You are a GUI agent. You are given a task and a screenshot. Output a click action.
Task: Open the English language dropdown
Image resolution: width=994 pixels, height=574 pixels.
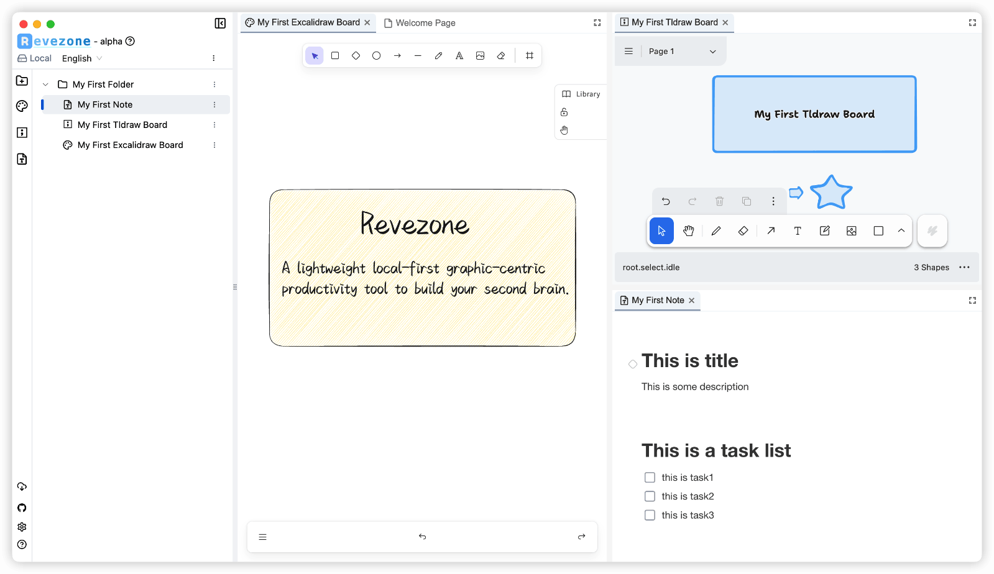pyautogui.click(x=82, y=58)
